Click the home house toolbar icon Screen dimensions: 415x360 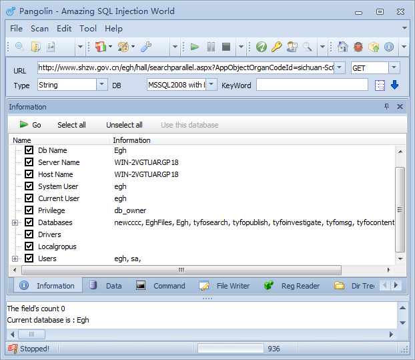click(343, 47)
